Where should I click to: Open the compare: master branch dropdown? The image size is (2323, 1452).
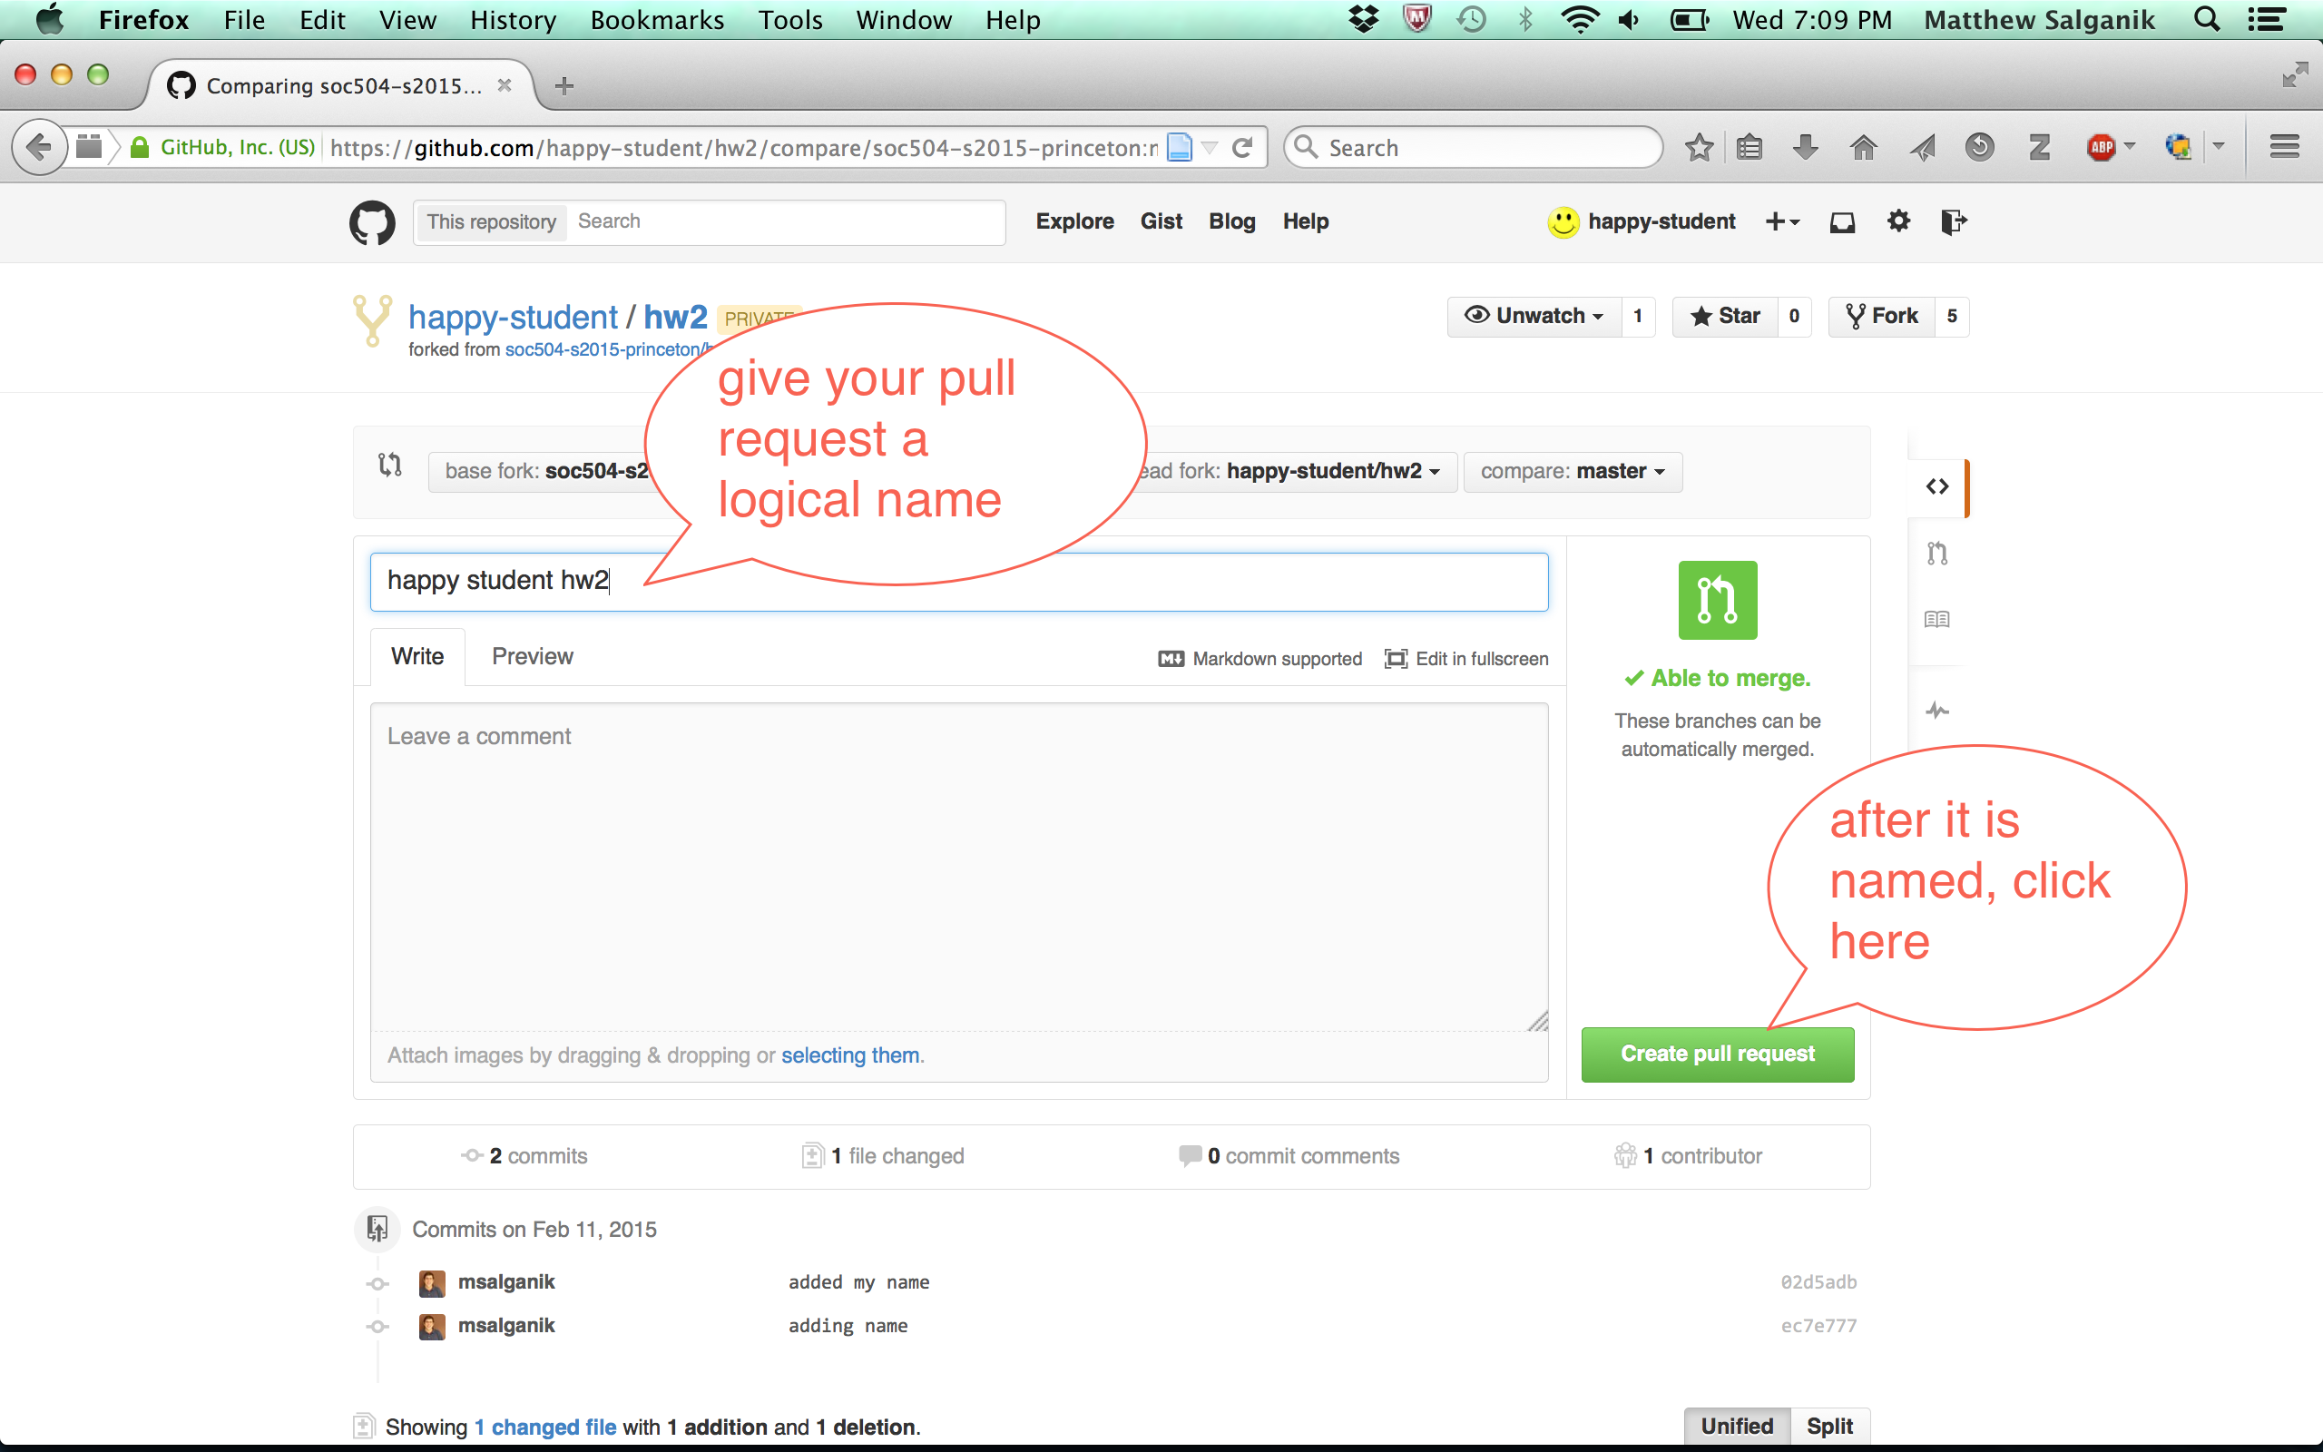[1573, 472]
